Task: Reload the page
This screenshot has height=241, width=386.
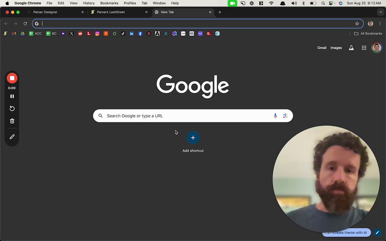Action: (x=25, y=23)
